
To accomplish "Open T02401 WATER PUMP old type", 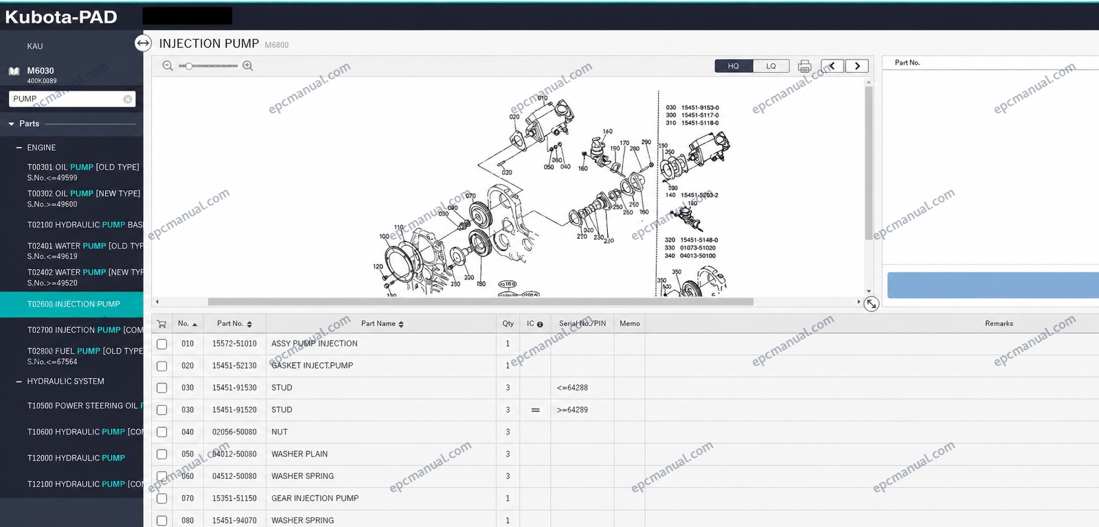I will coord(84,250).
